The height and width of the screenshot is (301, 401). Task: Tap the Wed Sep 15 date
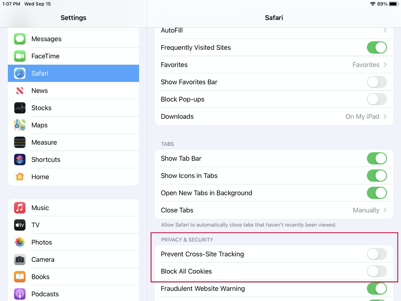(38, 4)
